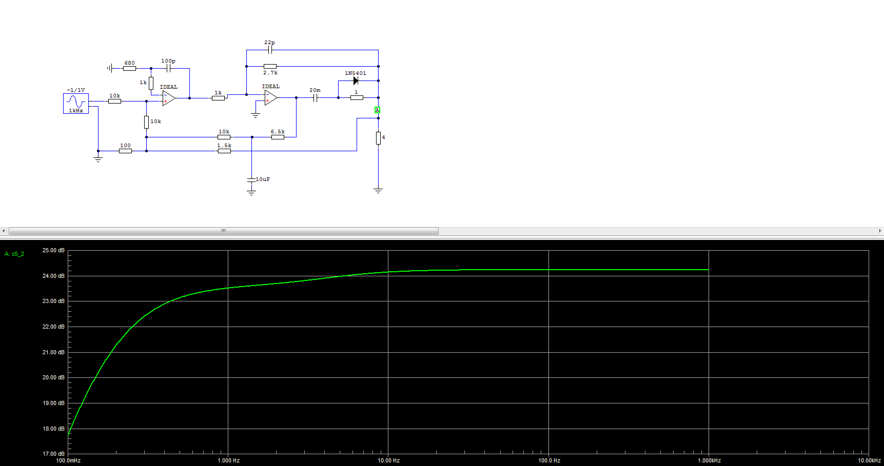The width and height of the screenshot is (884, 466).
Task: Click the 10k resistor beside the 6.5k
Action: tap(224, 137)
